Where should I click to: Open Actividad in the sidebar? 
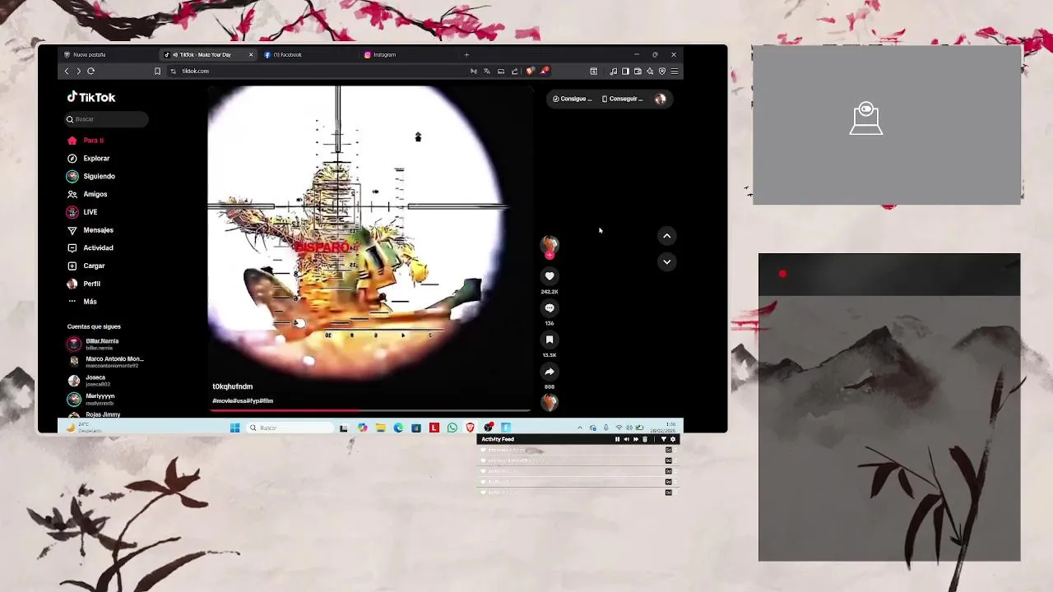pos(90,247)
